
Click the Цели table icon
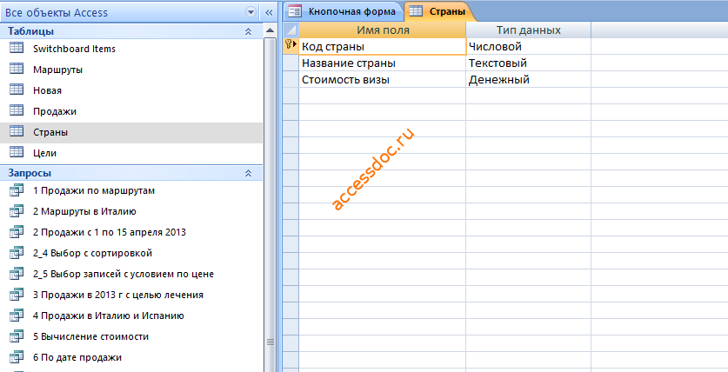(x=17, y=153)
